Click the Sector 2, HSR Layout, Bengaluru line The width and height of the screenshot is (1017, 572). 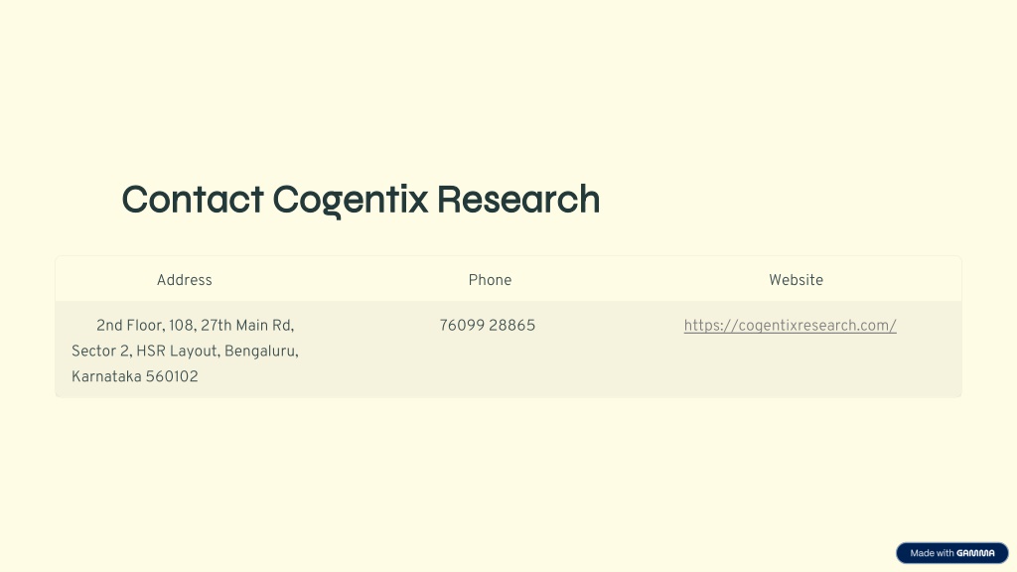coord(185,352)
